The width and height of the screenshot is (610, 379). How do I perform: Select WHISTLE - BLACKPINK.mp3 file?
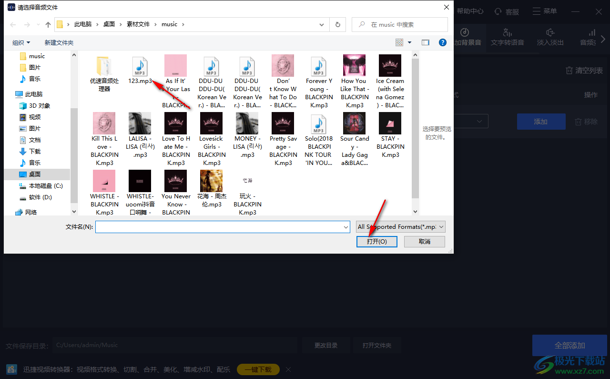tap(104, 193)
